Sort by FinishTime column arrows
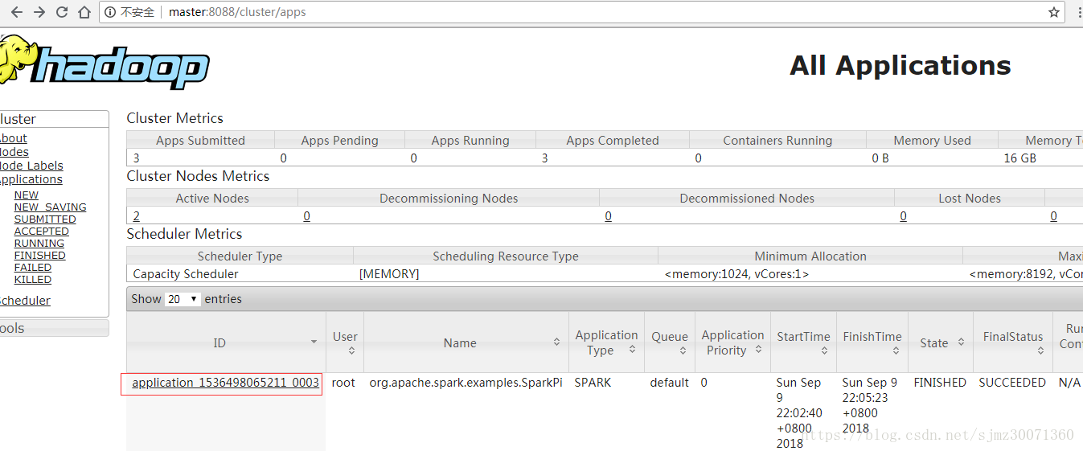 (896, 351)
